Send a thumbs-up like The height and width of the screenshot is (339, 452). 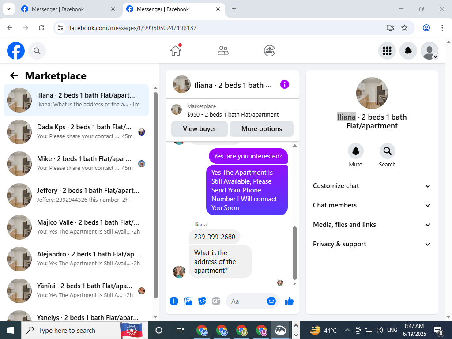click(289, 301)
